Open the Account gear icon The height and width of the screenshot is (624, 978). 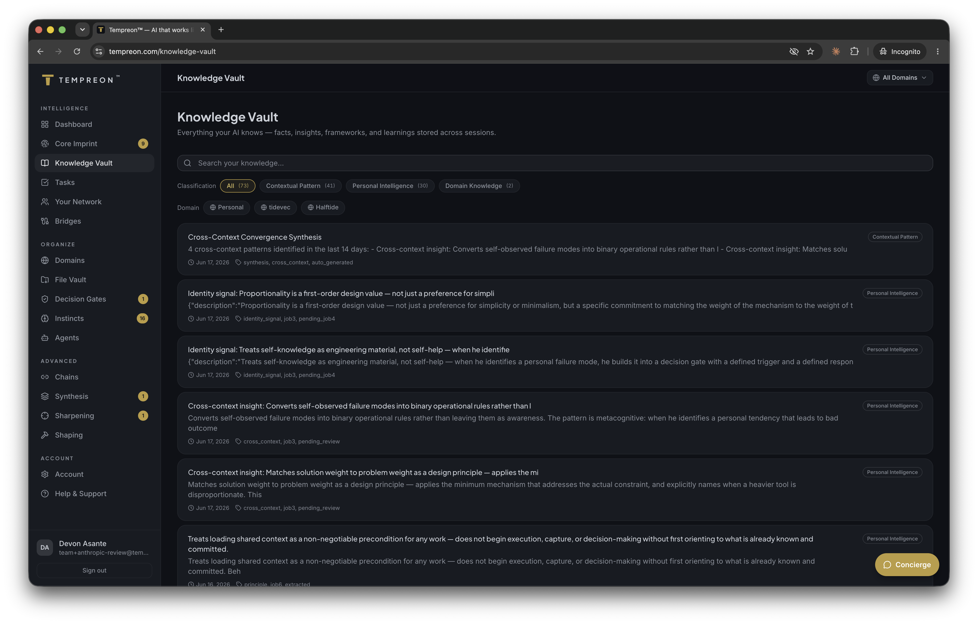pos(45,474)
